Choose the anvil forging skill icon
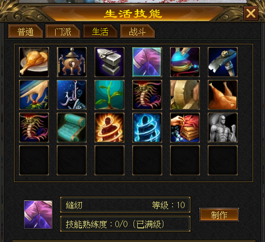265x242 pixels. tap(109, 62)
